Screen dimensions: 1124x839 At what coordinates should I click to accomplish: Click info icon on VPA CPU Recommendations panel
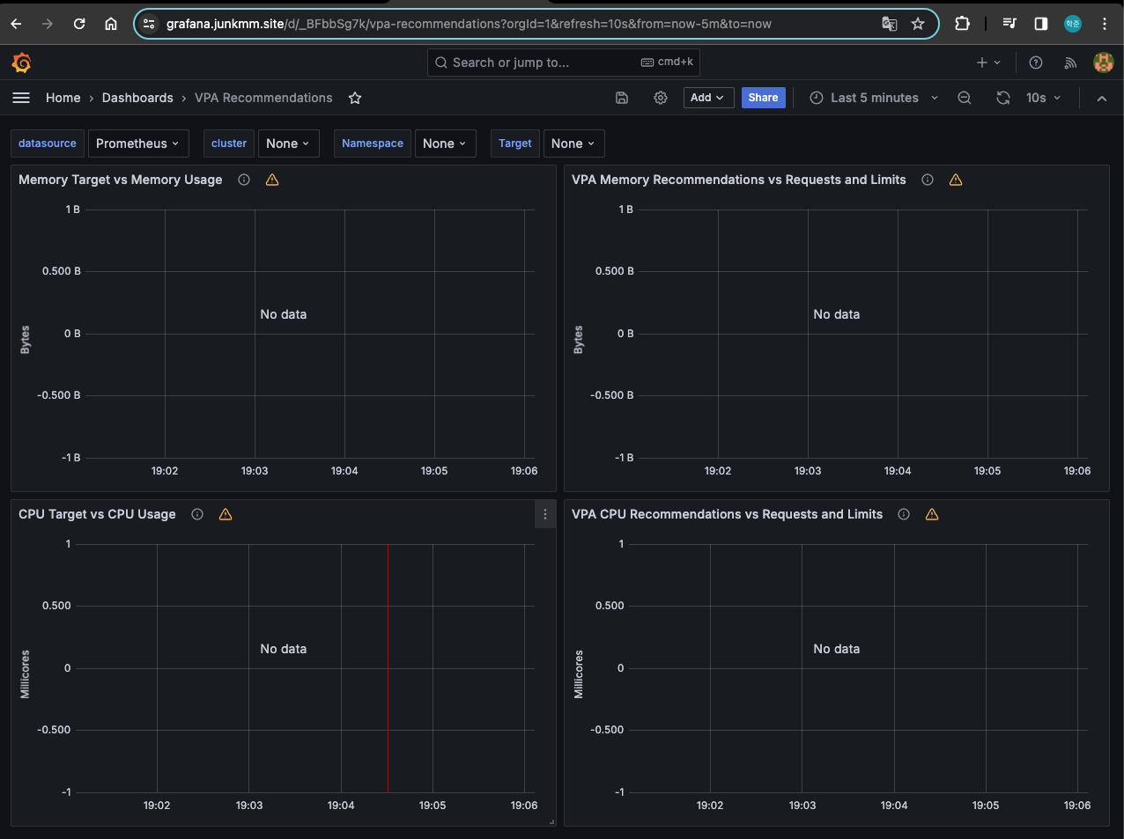(x=904, y=514)
